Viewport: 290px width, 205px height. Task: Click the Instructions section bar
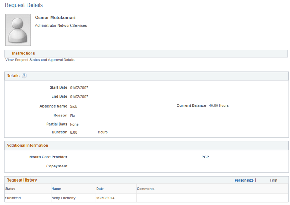[x=23, y=53]
